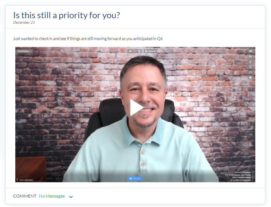Open the No Messages link
Viewport: 271px width, 207px height.
point(52,196)
